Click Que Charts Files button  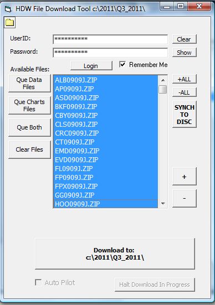click(x=29, y=105)
